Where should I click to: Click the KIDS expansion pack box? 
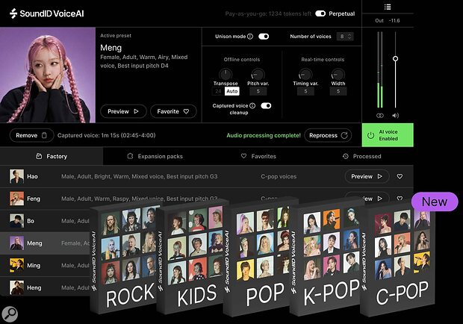click(191, 258)
